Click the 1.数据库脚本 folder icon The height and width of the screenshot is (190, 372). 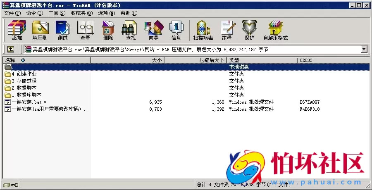8,95
